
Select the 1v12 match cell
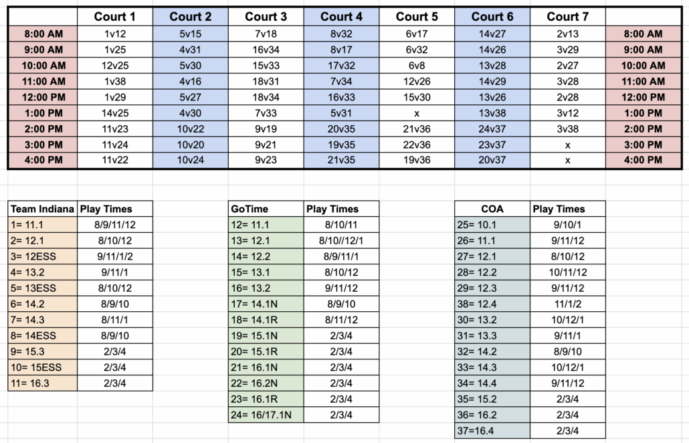pos(114,33)
